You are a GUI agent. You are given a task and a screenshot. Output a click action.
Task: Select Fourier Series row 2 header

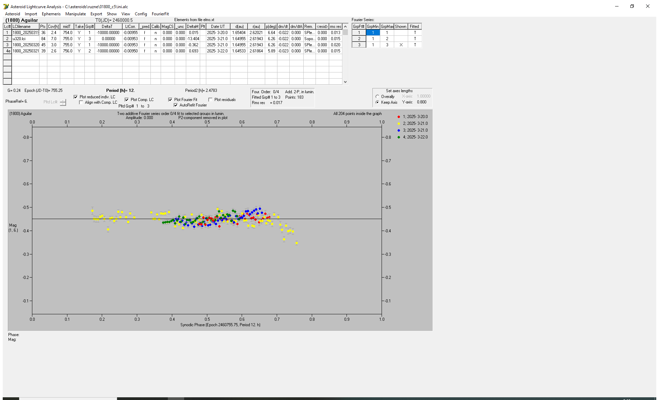pos(359,39)
